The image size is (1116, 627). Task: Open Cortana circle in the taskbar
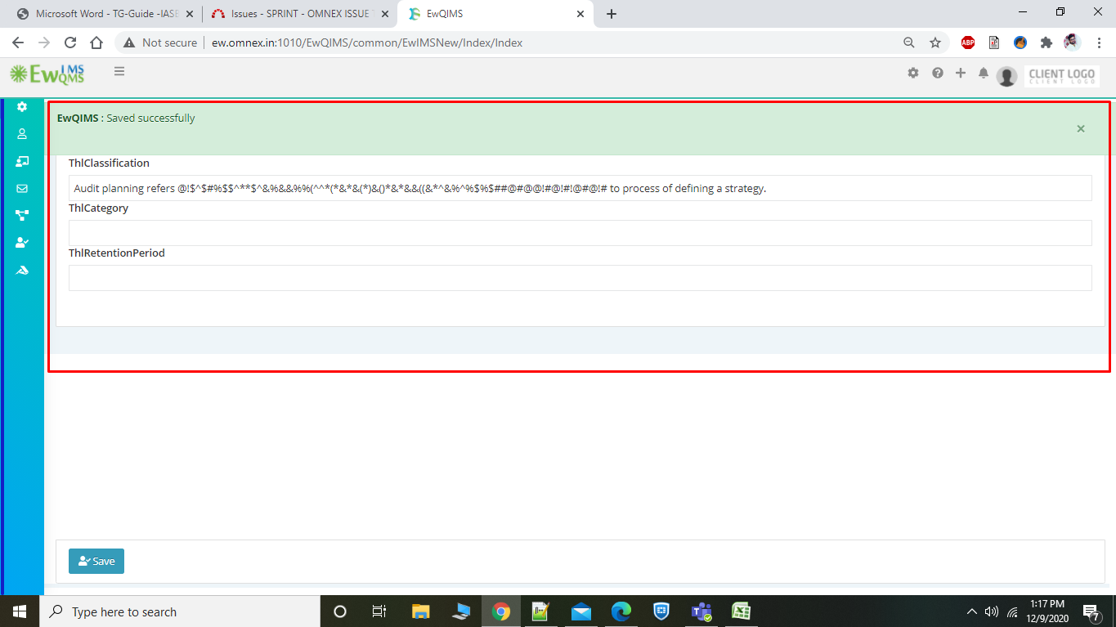340,611
